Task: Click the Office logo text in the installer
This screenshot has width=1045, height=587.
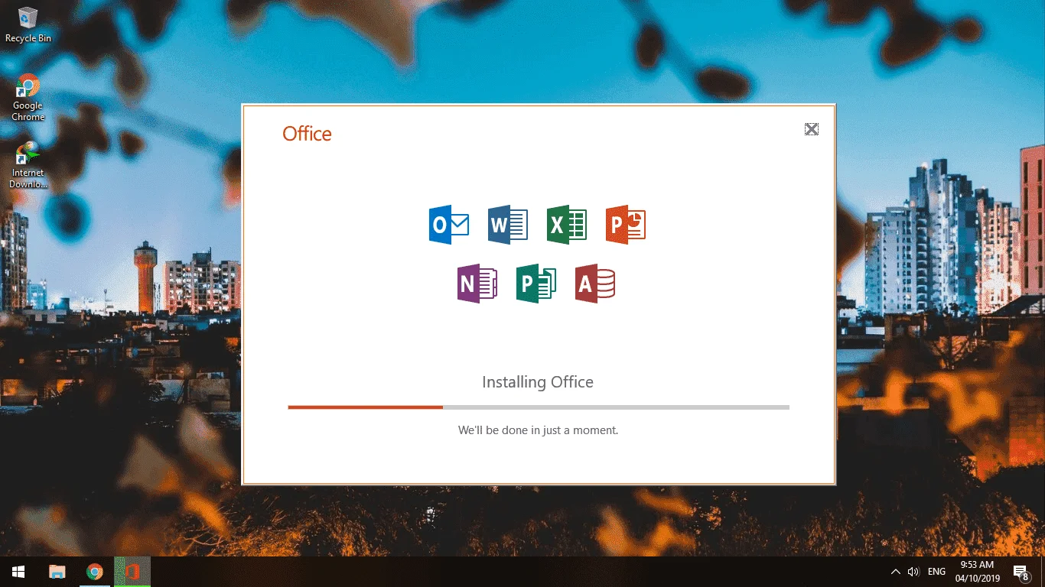Action: (307, 134)
